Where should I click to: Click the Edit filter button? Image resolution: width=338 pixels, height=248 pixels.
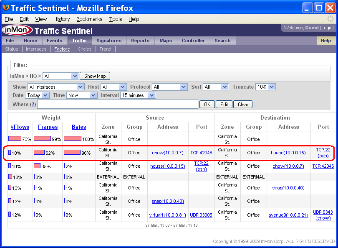224,105
